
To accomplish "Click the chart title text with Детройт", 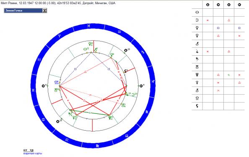I will tap(58, 3).
